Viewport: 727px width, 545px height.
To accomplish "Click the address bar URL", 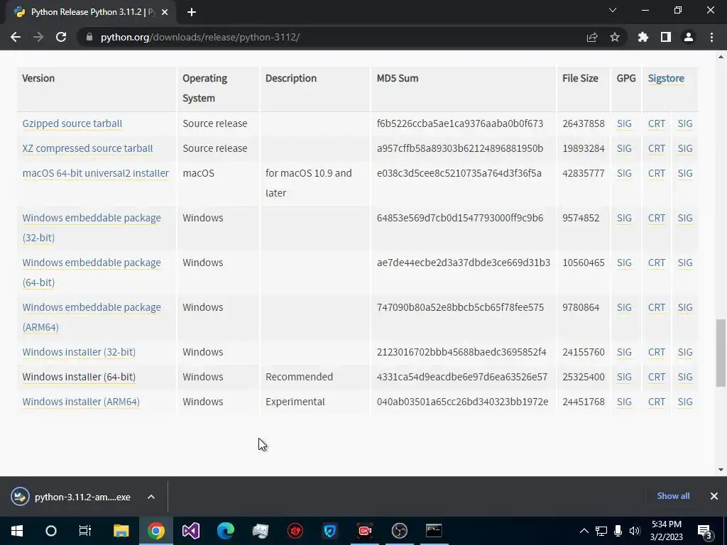I will [x=199, y=37].
